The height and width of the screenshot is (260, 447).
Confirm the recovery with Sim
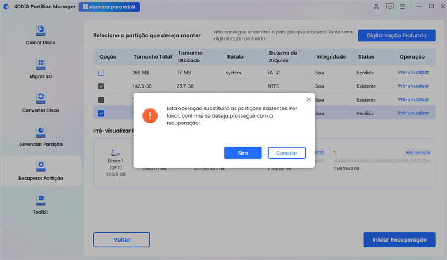[x=242, y=153]
